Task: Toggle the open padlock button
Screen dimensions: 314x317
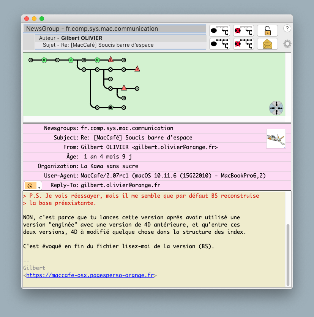Action: point(267,31)
